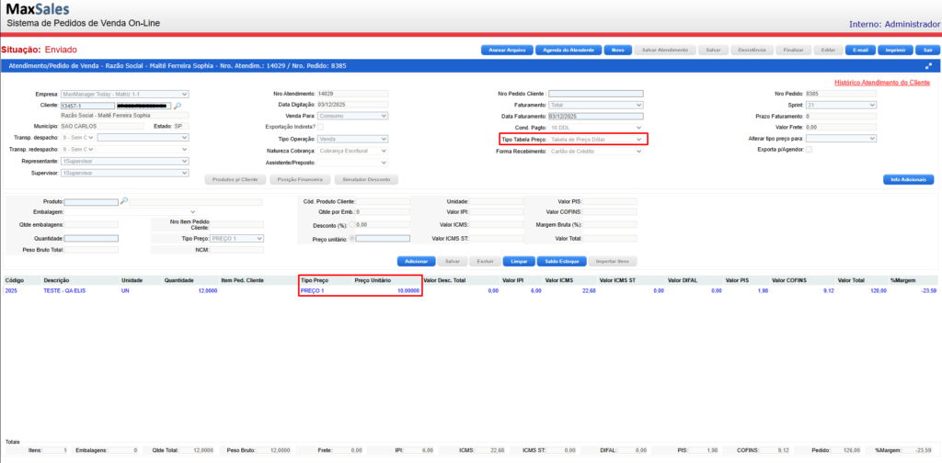The image size is (942, 463).
Task: Toggle the Exporta p/Agendor checkbox
Action: [809, 150]
